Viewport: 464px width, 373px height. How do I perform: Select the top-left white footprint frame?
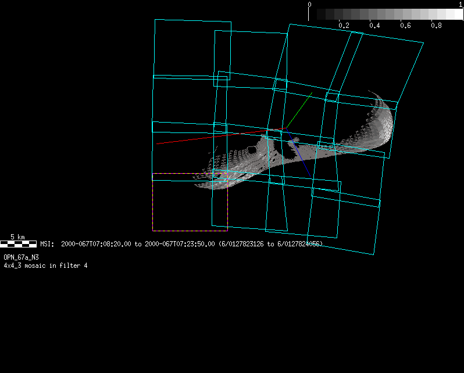click(192, 49)
